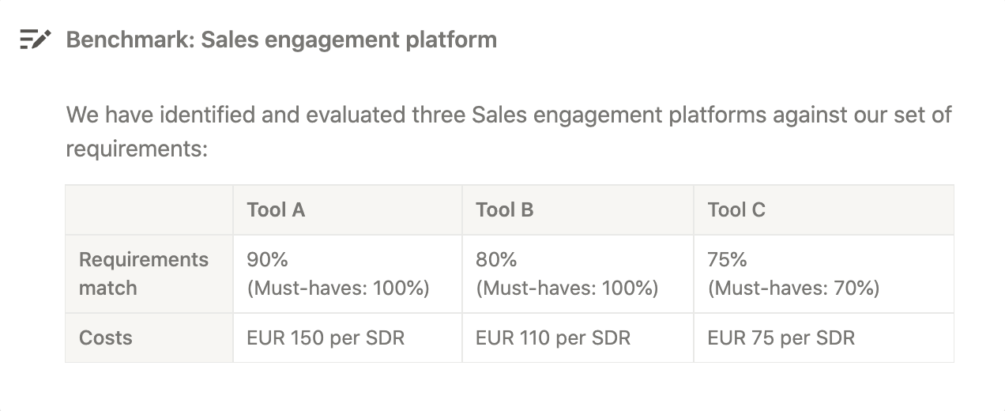Viewport: 1005px width, 411px height.
Task: Select the Tool A column header
Action: pos(276,209)
